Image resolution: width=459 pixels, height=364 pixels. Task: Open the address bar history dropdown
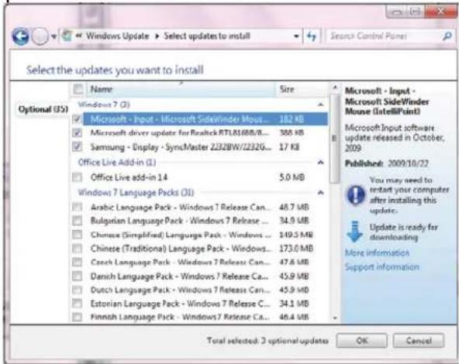click(x=296, y=36)
